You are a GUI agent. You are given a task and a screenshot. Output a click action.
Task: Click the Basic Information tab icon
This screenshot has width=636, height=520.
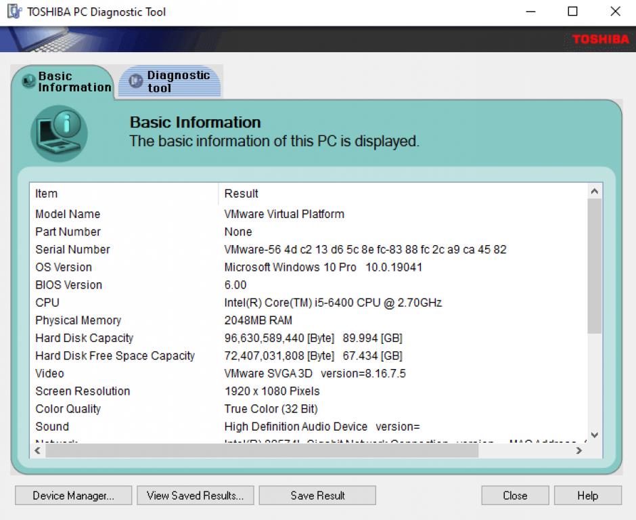click(x=28, y=81)
